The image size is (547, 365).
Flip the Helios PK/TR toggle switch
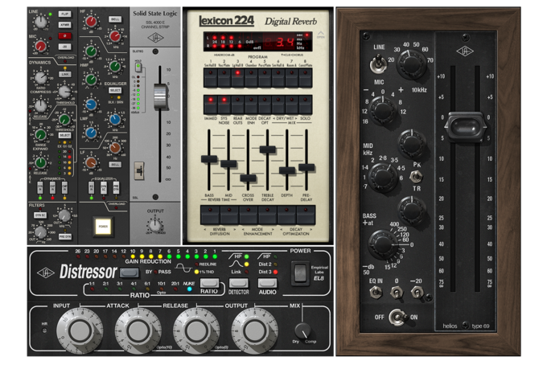tap(416, 177)
